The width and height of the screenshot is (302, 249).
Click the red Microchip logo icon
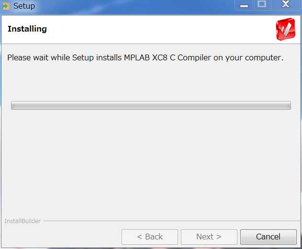point(285,29)
